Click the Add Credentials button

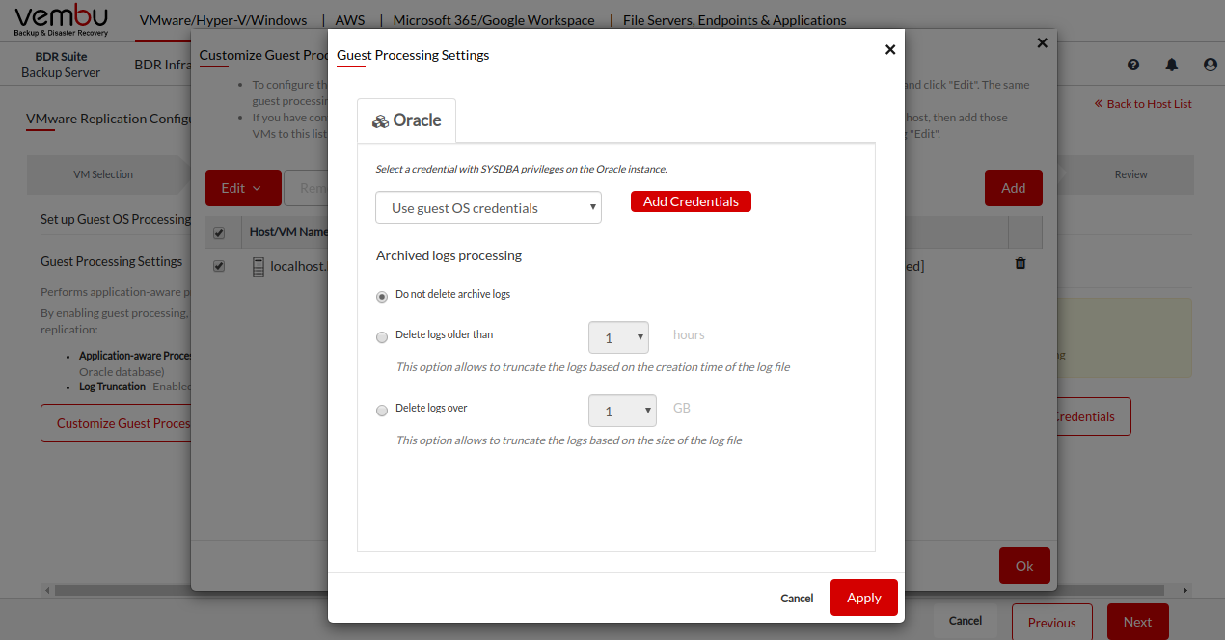[x=691, y=201]
